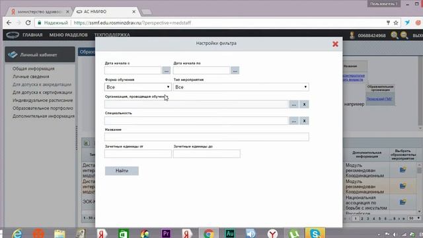Open Internet Explorer from taskbar
Screen dimensions: 423x238
click(17, 233)
